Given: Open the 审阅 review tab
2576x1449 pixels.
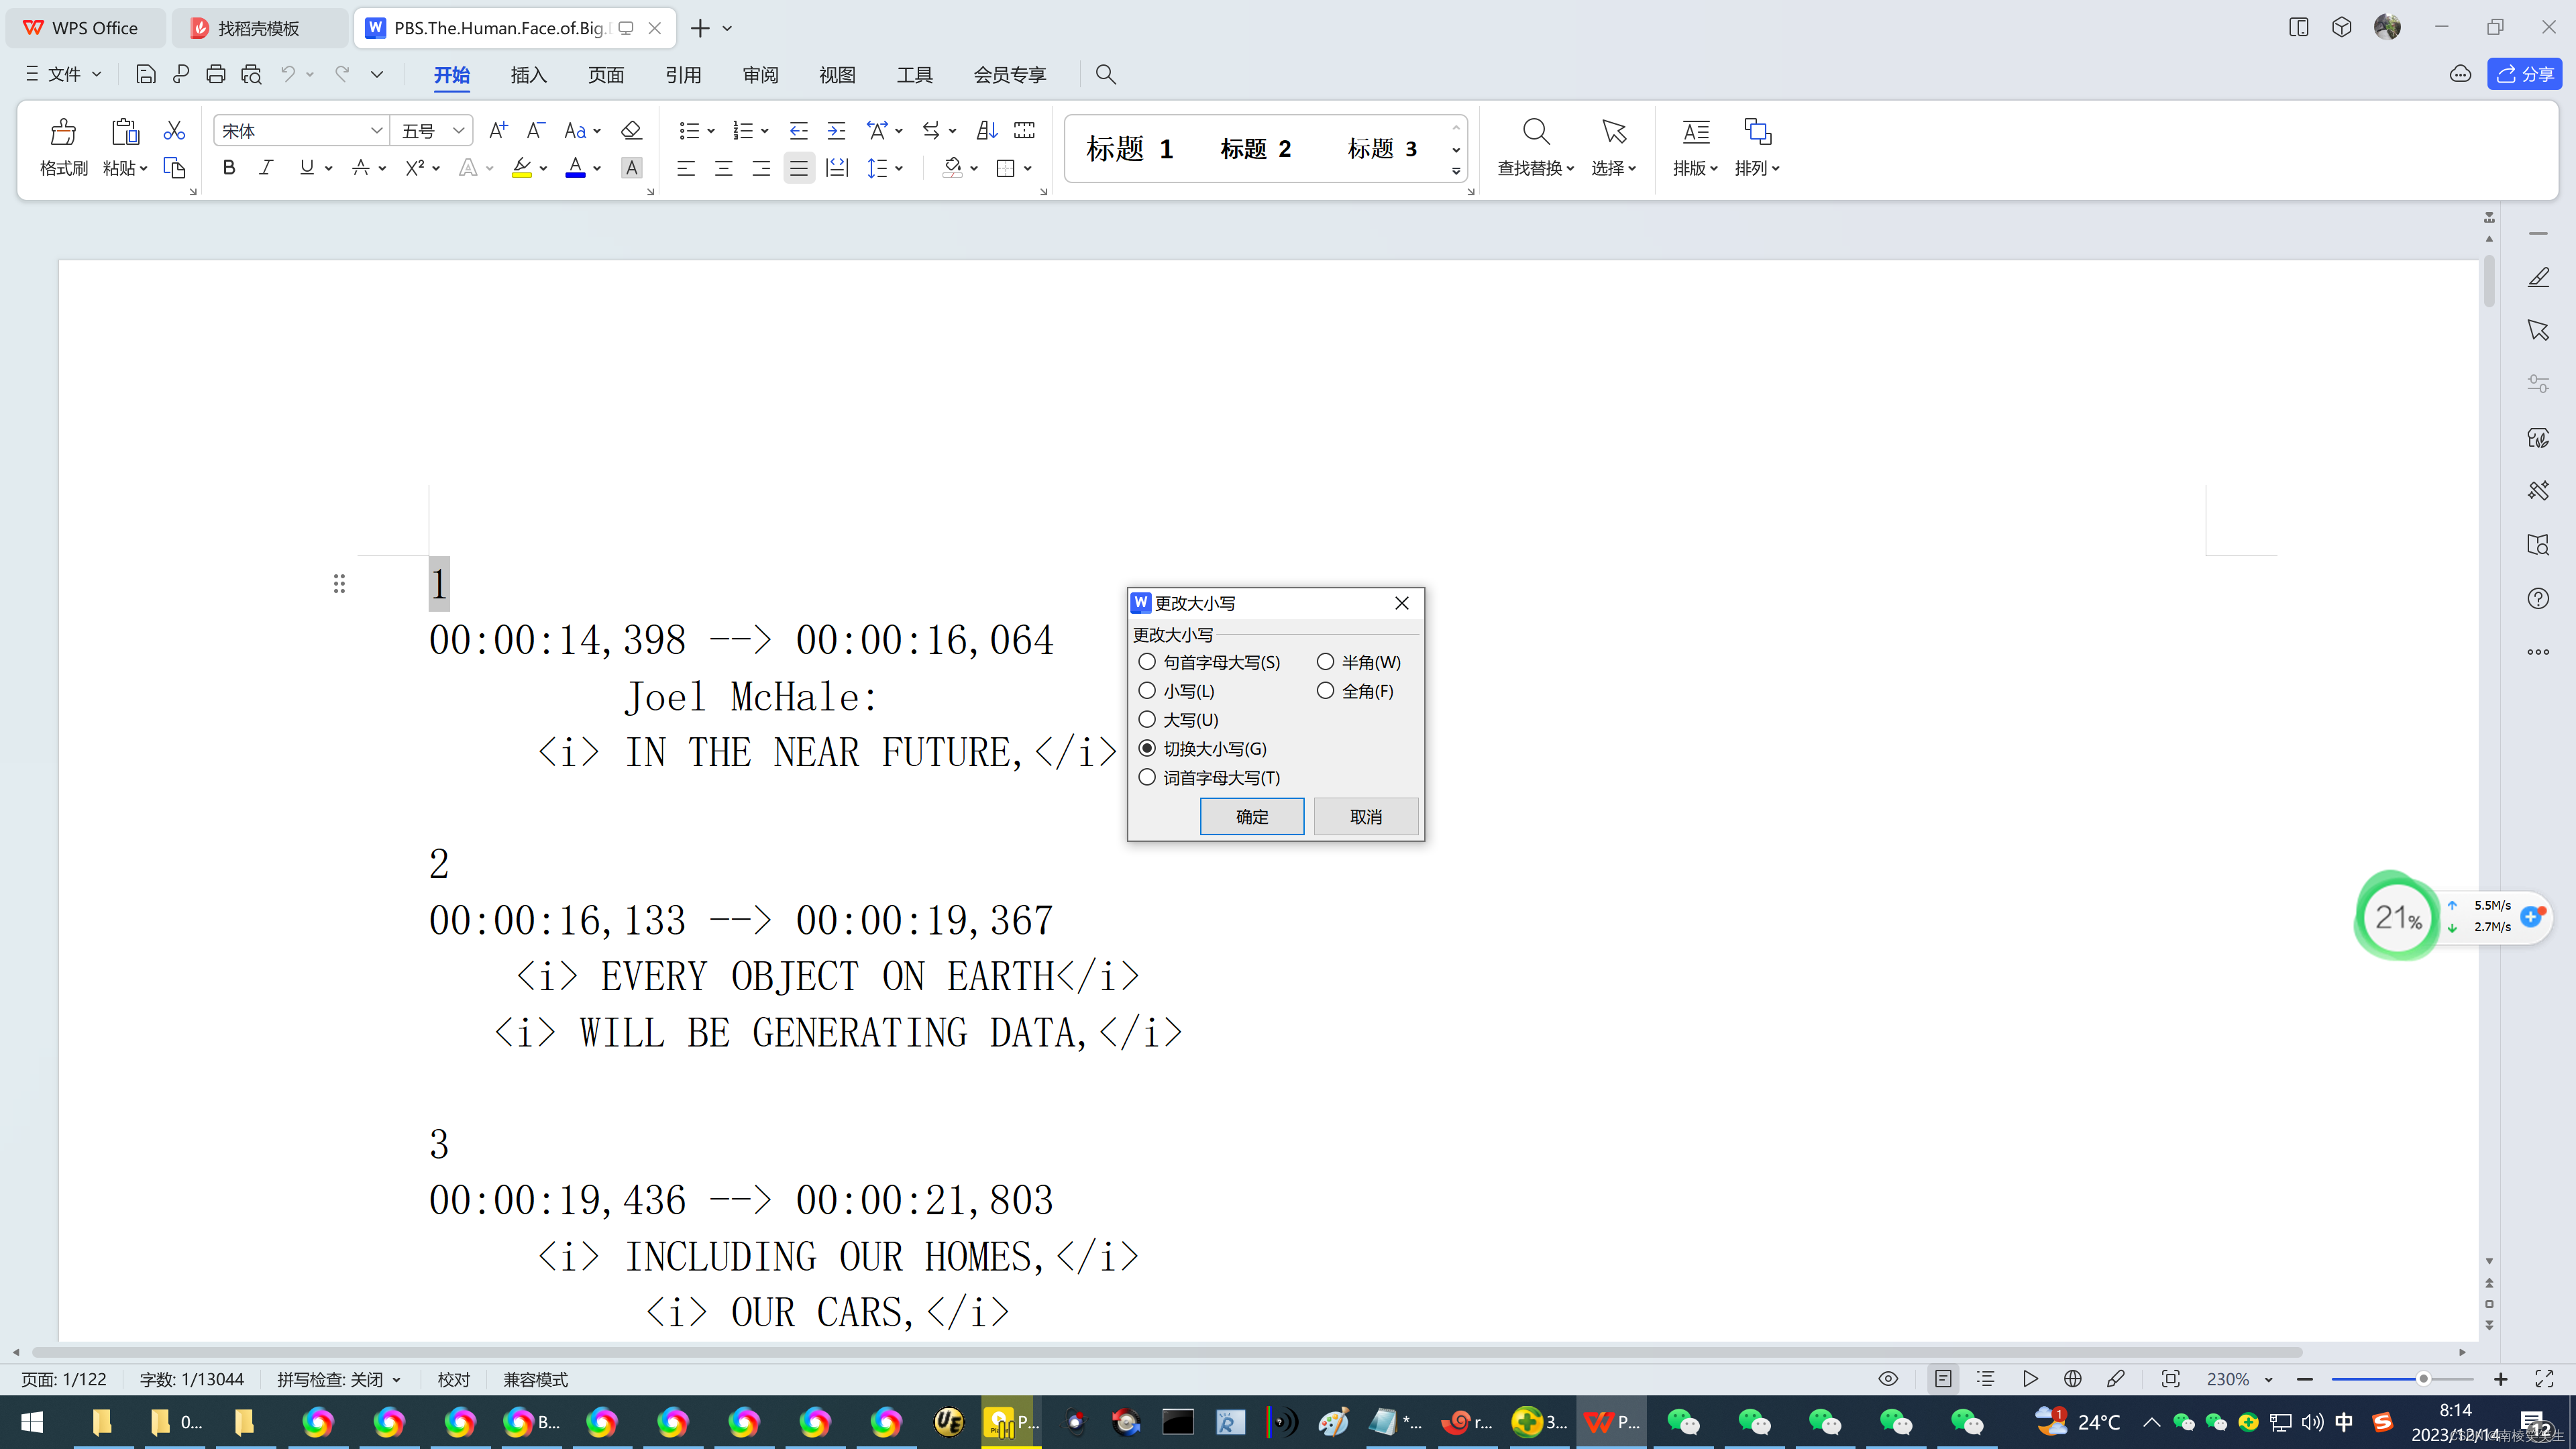Looking at the screenshot, I should tap(760, 75).
